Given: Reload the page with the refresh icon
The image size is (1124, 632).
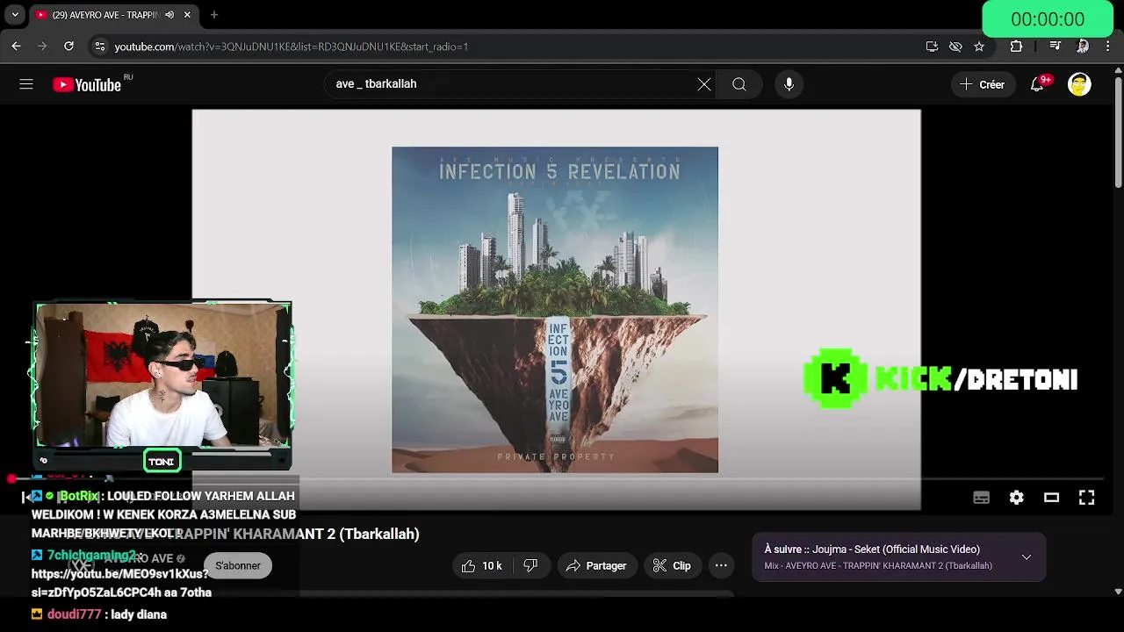Looking at the screenshot, I should (68, 47).
